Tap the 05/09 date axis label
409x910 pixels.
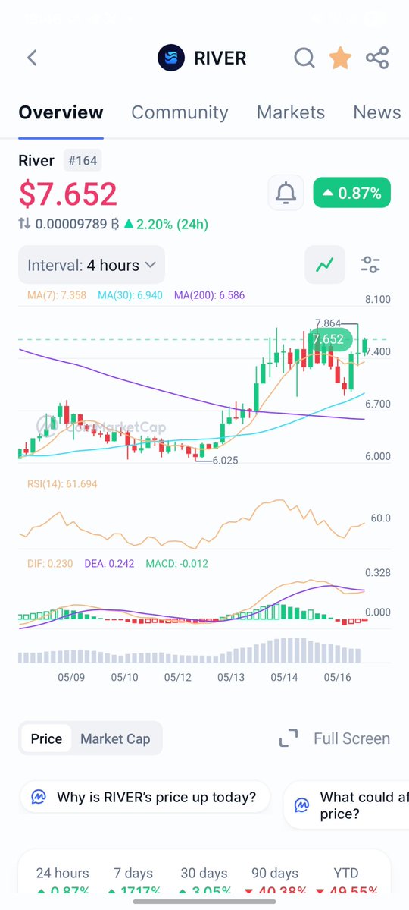(71, 677)
